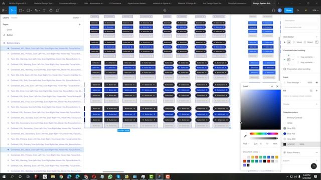
Task: Click the user avatar in the toolbar
Action: click(280, 10)
